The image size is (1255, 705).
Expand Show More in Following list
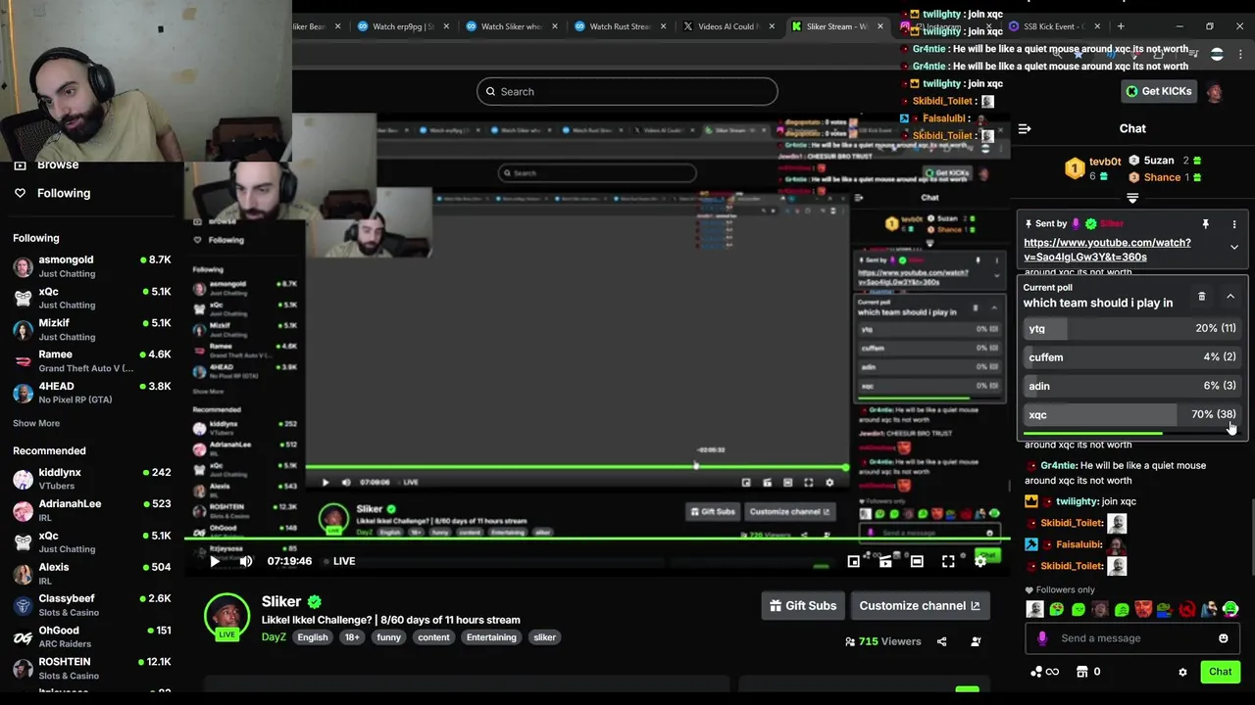[36, 424]
